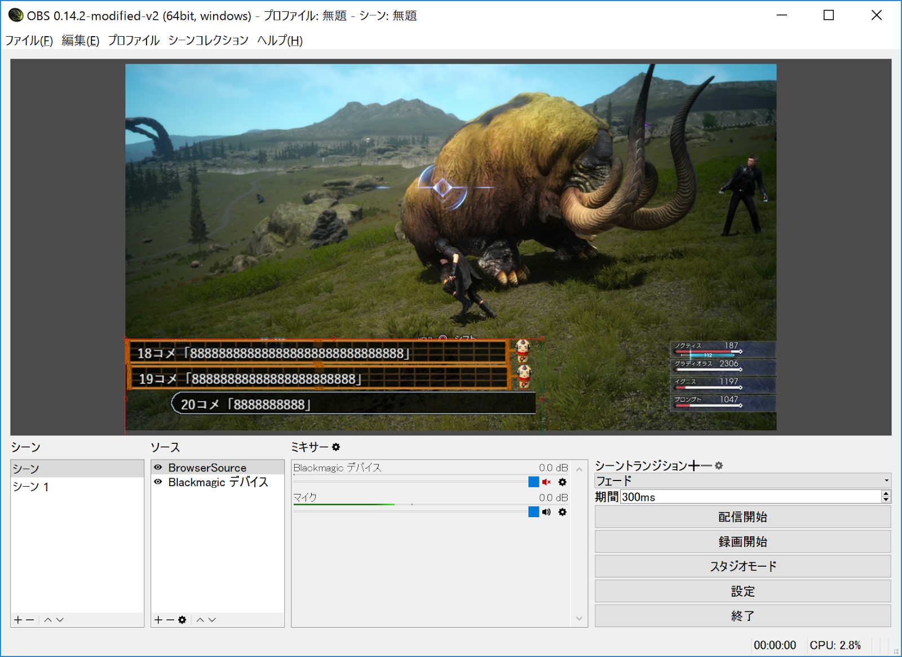
Task: Move the selected scene down
Action: click(60, 620)
